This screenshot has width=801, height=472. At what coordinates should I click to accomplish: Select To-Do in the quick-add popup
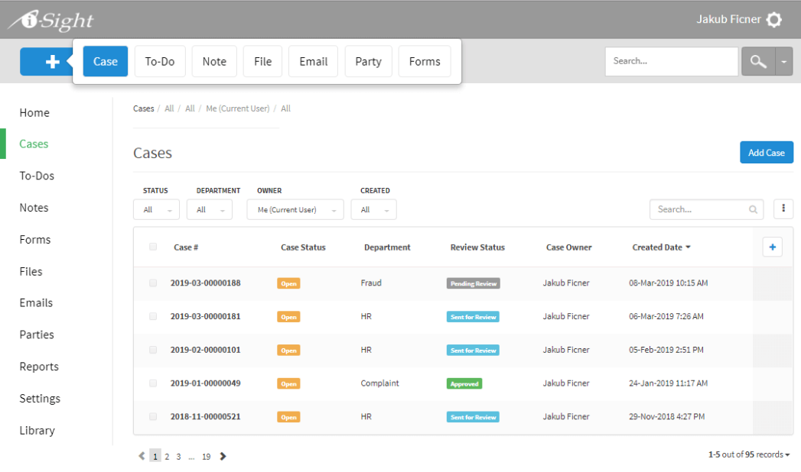160,61
